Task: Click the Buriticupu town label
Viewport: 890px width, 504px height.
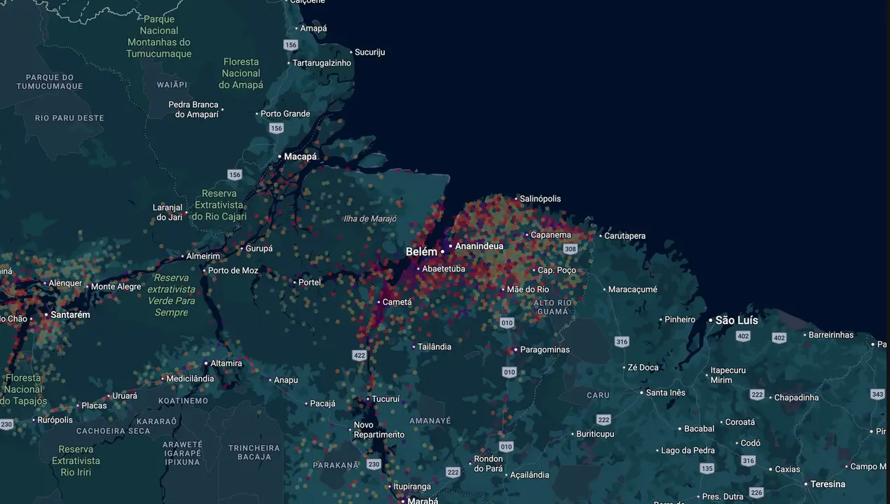Action: tap(595, 435)
